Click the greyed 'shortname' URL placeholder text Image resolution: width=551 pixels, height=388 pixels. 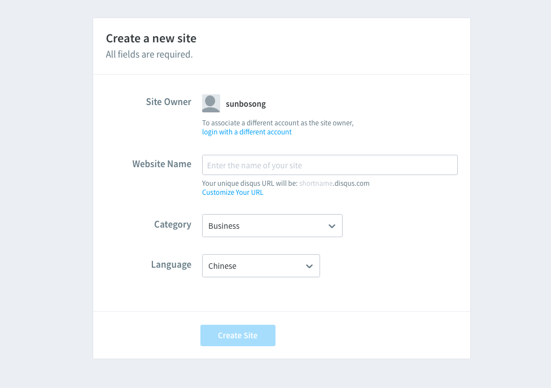316,184
